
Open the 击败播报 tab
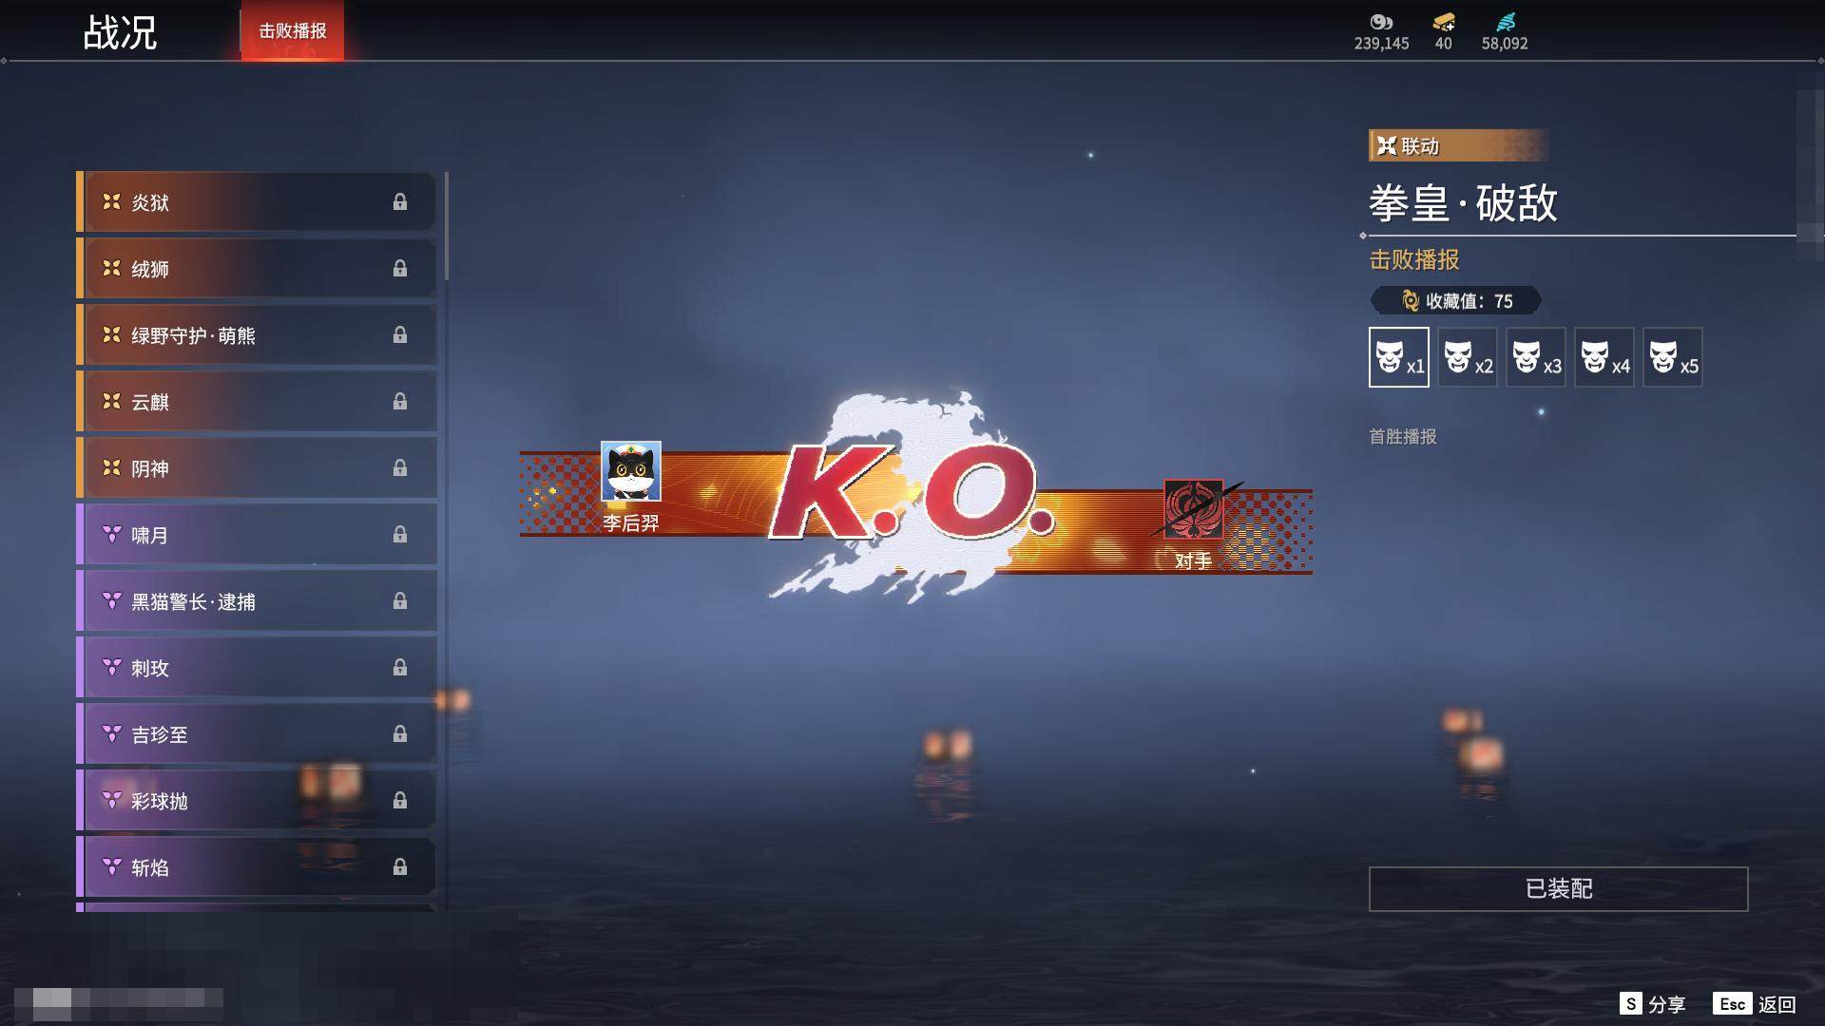[292, 30]
